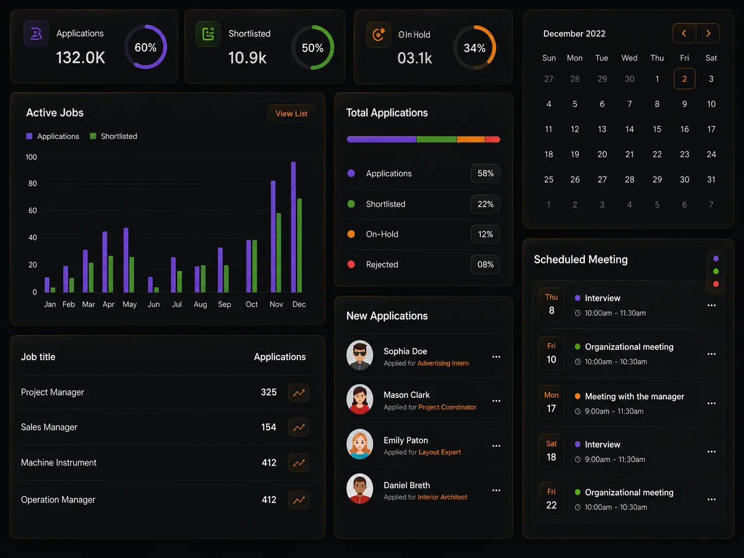This screenshot has height=558, width=744.
Task: Click the Total Applications multicolor progress bar
Action: coord(423,139)
